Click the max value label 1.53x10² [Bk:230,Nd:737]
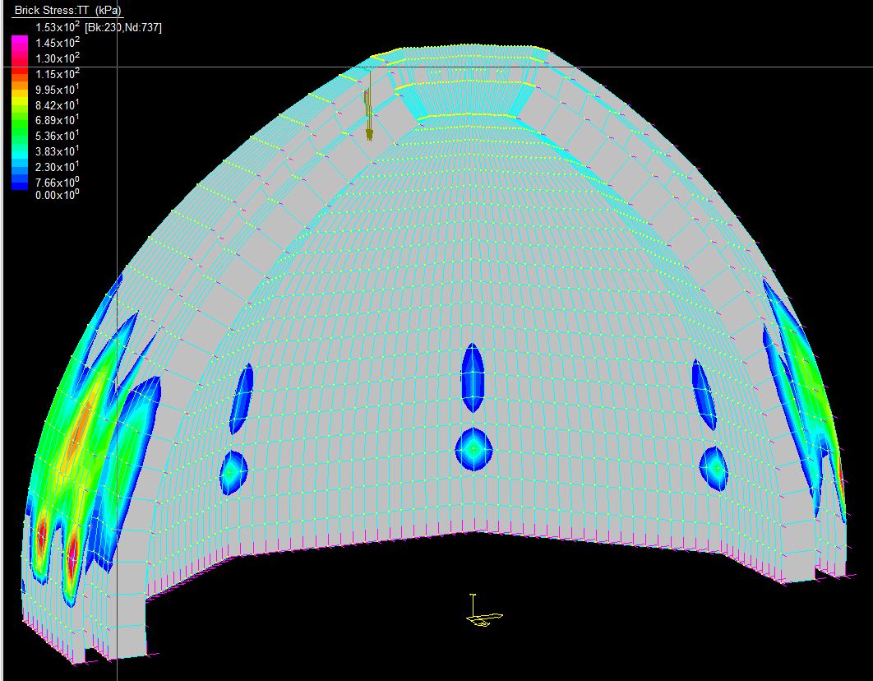Screen dimensions: 873x681 [99, 27]
